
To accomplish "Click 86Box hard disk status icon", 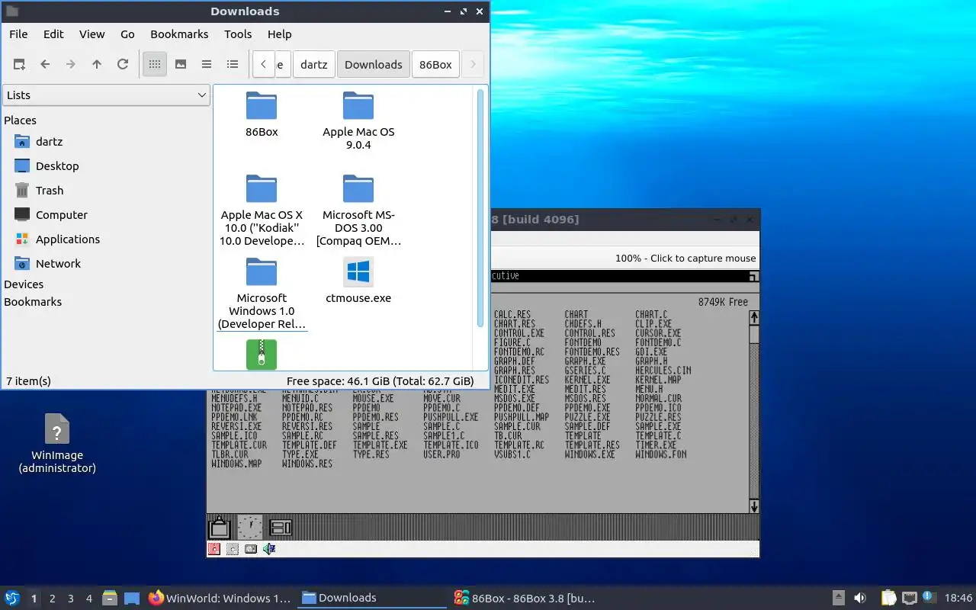I will (x=251, y=549).
